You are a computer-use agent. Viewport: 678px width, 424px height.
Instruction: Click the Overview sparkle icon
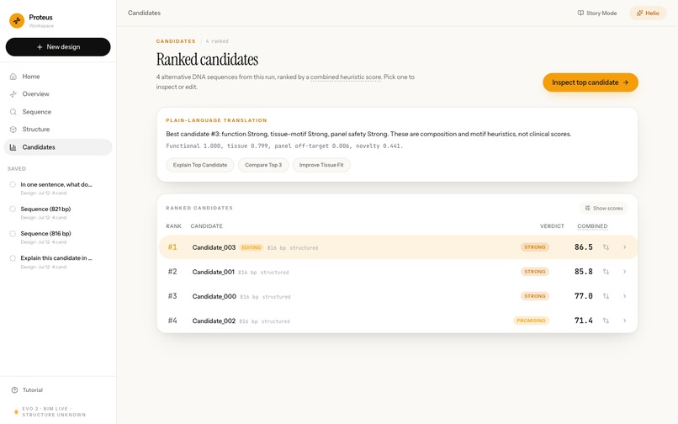click(13, 94)
